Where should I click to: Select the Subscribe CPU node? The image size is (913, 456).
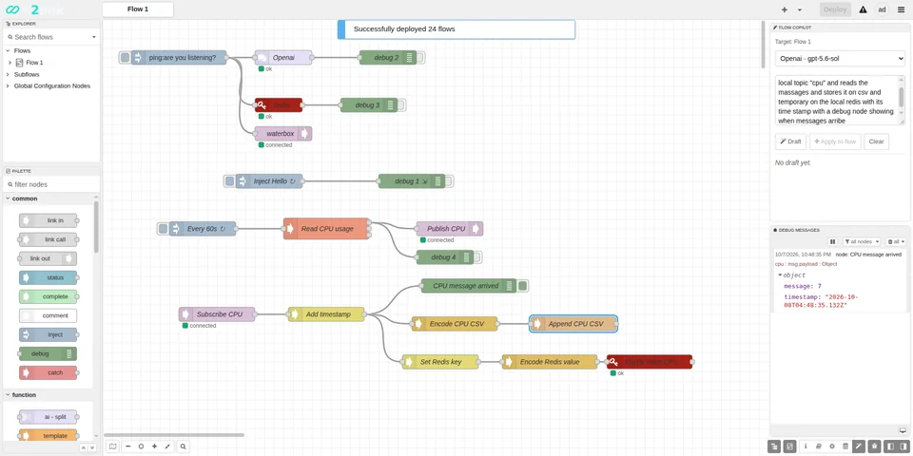point(217,314)
